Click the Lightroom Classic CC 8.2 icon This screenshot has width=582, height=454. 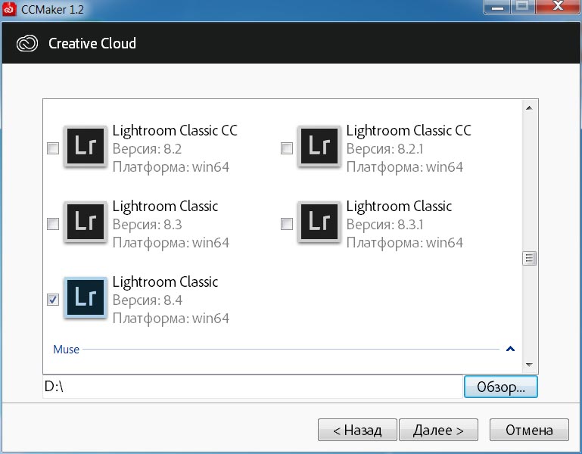click(x=86, y=146)
